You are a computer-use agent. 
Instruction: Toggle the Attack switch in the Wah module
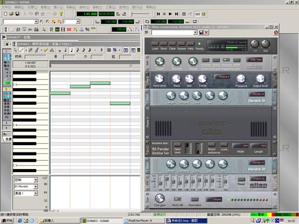click(216, 60)
